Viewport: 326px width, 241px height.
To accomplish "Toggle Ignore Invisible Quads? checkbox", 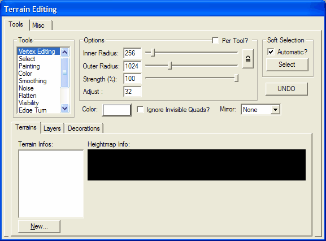I will pos(140,110).
